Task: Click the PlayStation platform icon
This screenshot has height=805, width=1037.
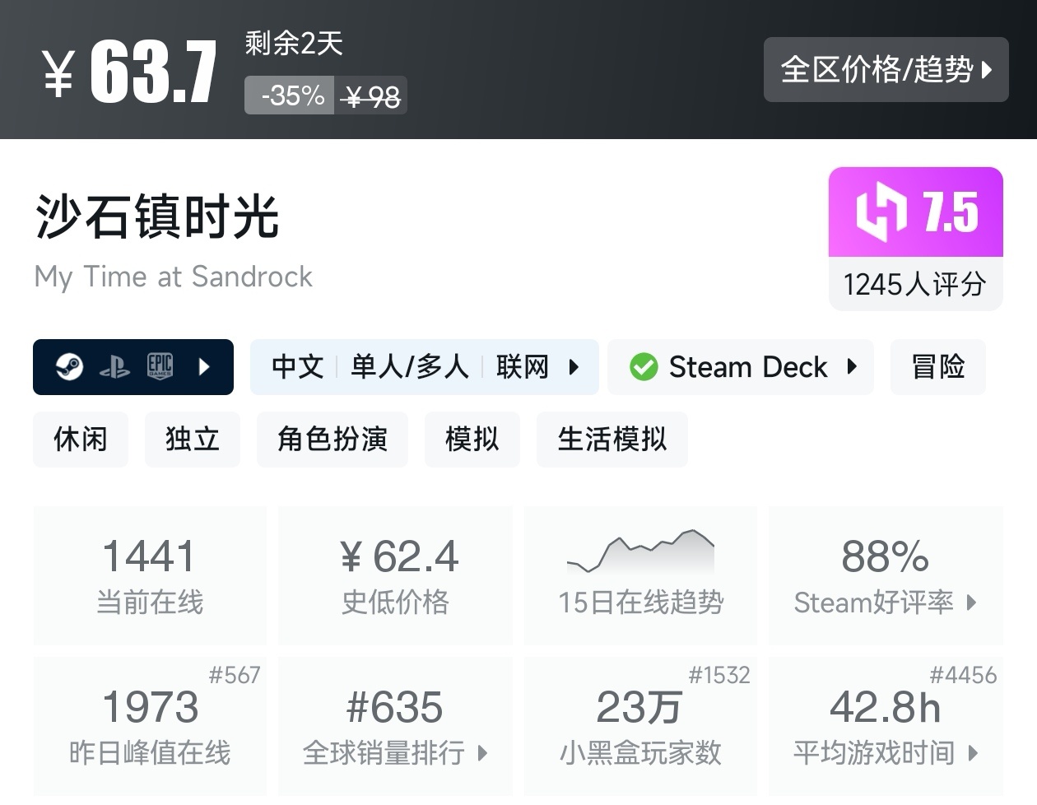Action: click(114, 367)
